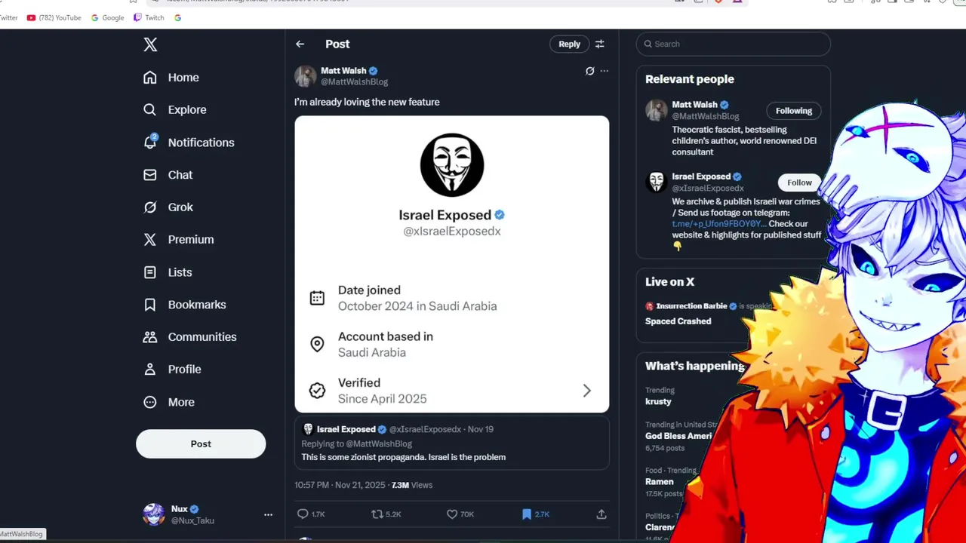Screen dimensions: 966x543
Task: Open the Notifications bell
Action: click(150, 142)
